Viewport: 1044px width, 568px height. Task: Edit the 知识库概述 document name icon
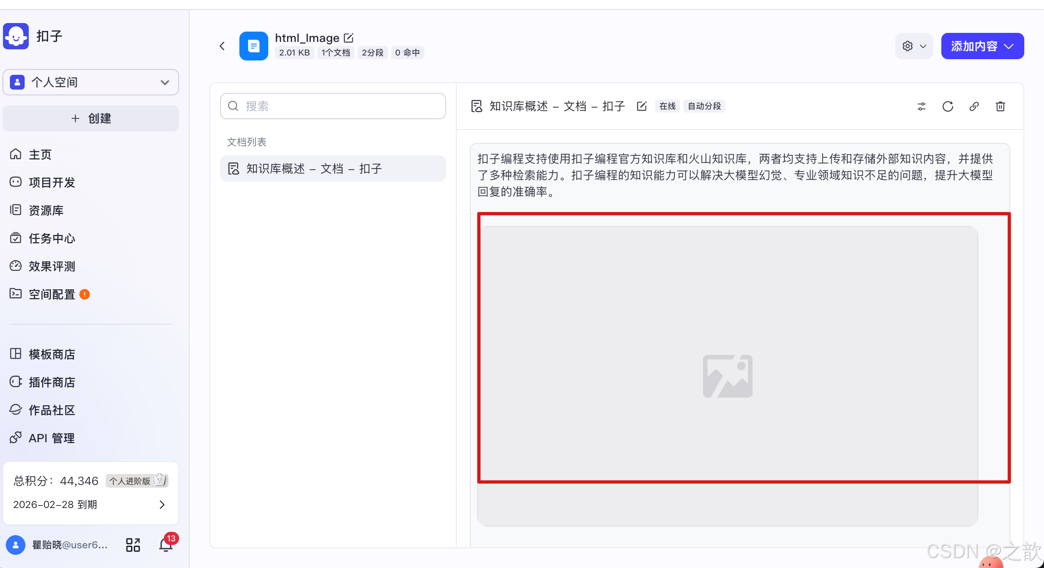642,106
